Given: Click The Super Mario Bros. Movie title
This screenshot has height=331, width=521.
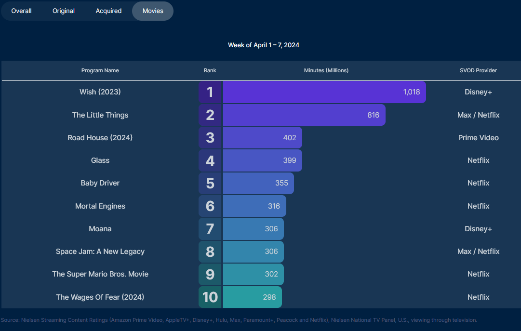Looking at the screenshot, I should coord(100,274).
